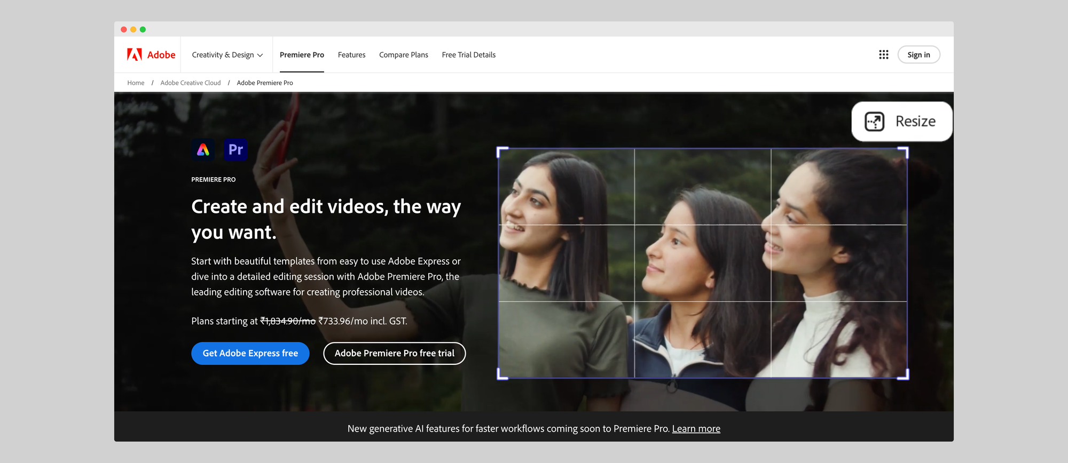This screenshot has height=463, width=1068.
Task: Click the Adobe Express app icon
Action: pyautogui.click(x=203, y=150)
